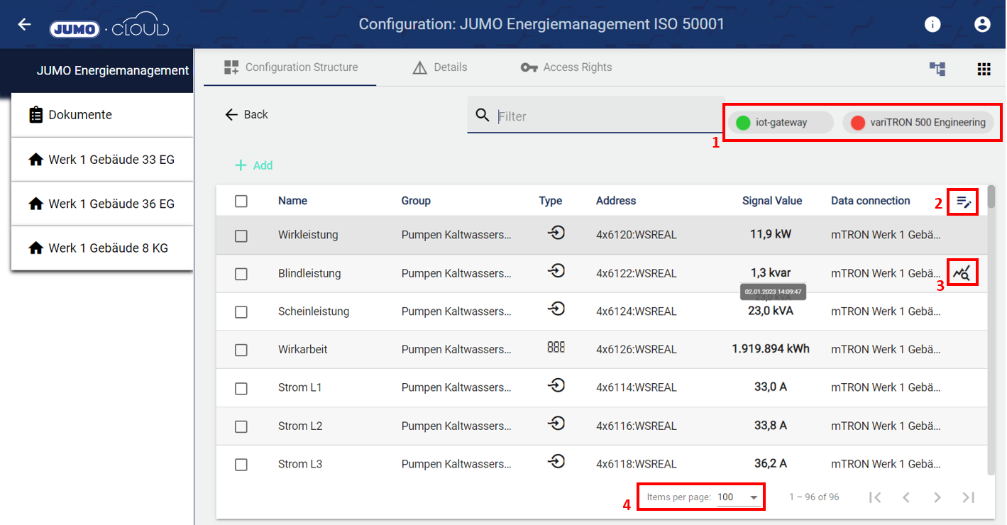1007x525 pixels.
Task: Click the back arrow in top header
Action: [25, 24]
